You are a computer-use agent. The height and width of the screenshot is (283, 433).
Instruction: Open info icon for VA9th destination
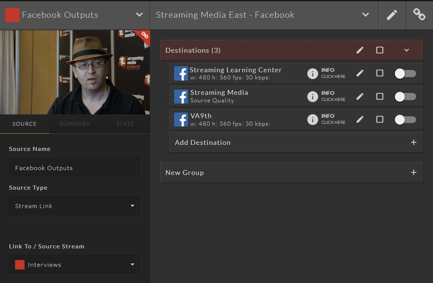(x=313, y=119)
